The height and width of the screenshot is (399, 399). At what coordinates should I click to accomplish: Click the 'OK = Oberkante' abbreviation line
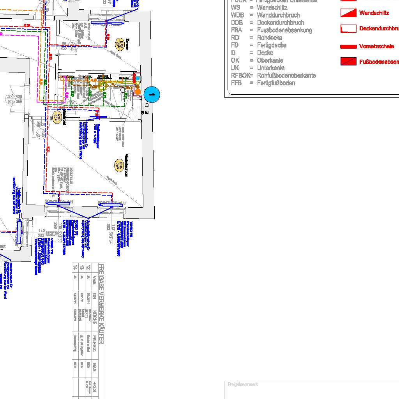(x=257, y=60)
